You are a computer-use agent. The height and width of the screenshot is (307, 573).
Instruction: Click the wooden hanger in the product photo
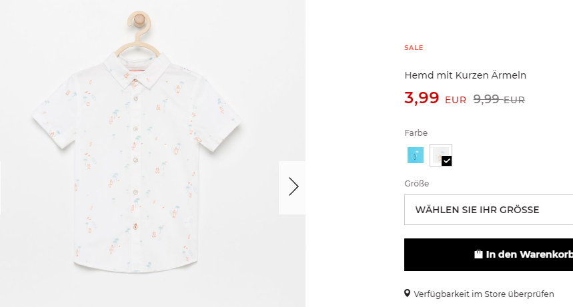pos(138,33)
